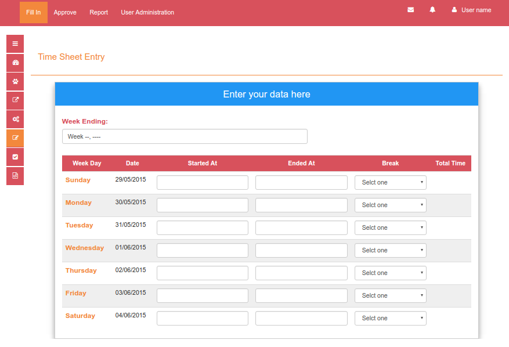Click the code file sidebar icon

click(15, 176)
